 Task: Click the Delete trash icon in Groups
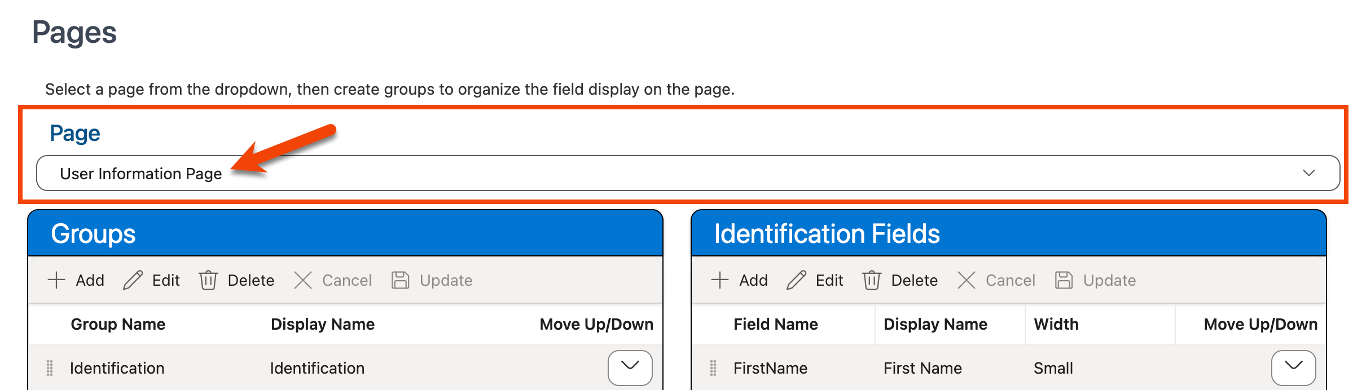208,280
